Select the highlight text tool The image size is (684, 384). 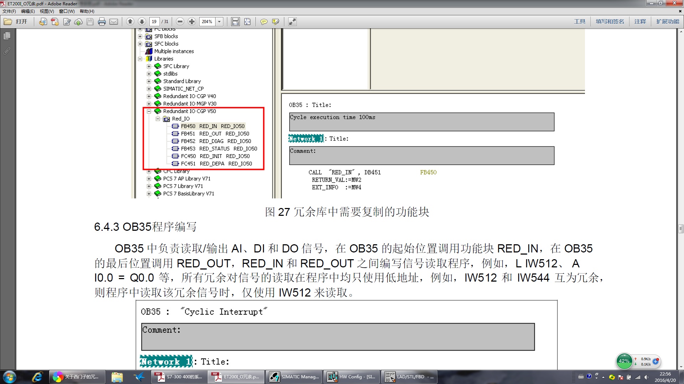click(275, 22)
